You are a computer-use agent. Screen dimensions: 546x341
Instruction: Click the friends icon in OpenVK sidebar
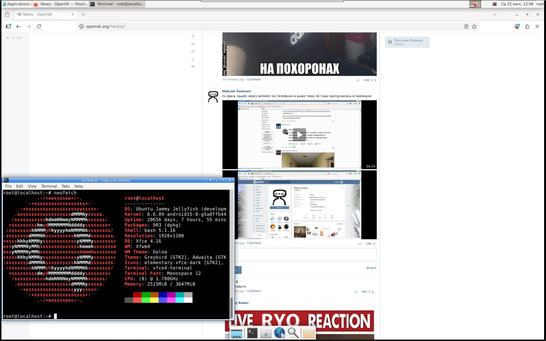click(x=193, y=59)
